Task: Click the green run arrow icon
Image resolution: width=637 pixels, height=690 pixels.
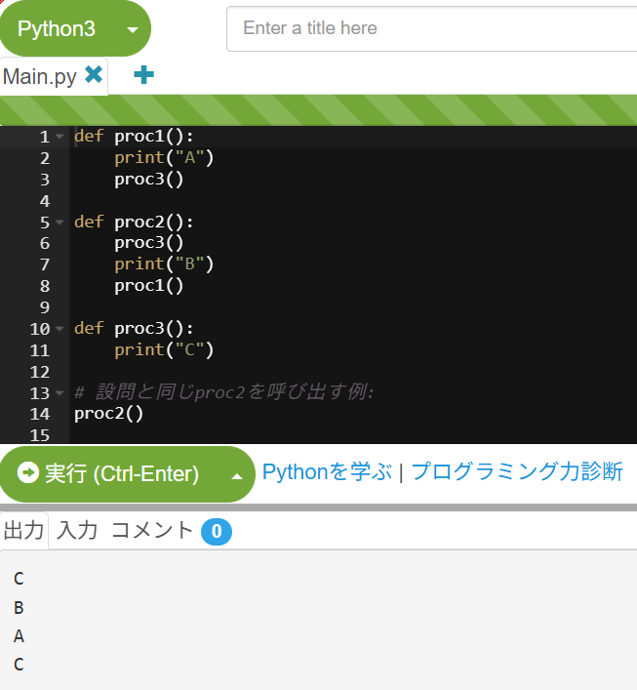Action: 28,472
